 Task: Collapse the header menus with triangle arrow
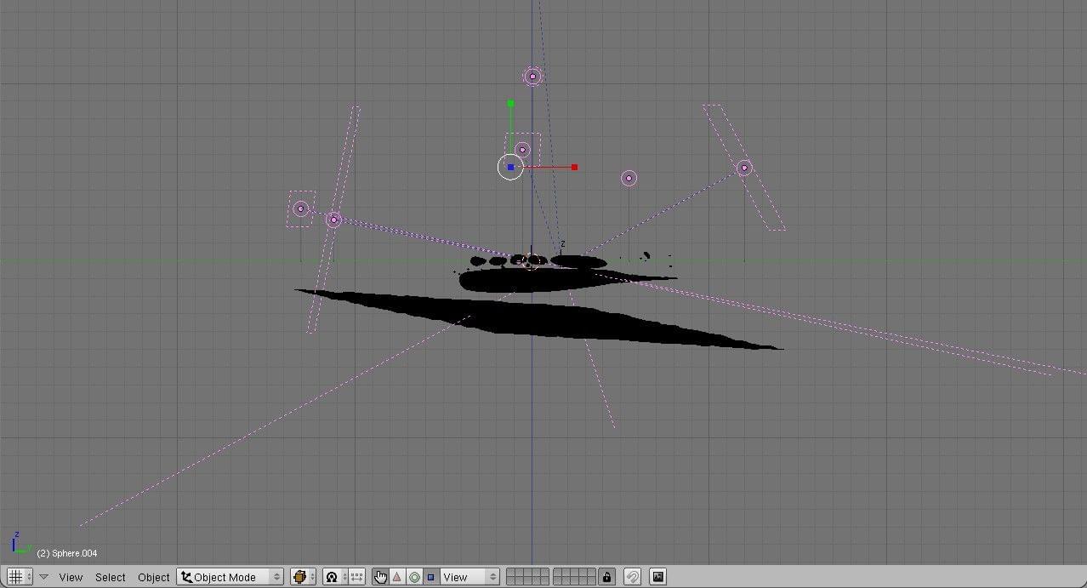click(44, 577)
